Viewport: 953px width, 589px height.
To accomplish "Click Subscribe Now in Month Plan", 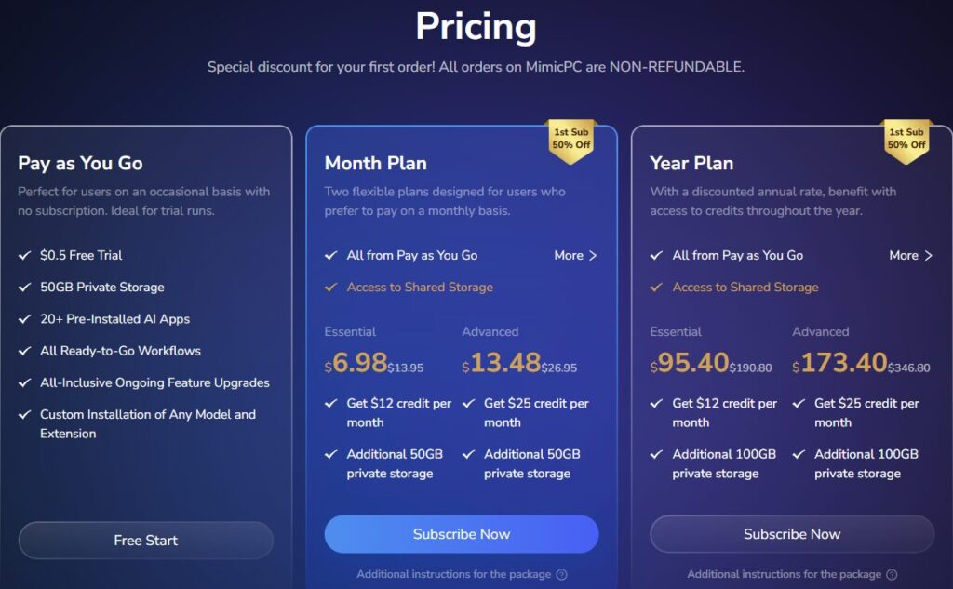I will 462,534.
